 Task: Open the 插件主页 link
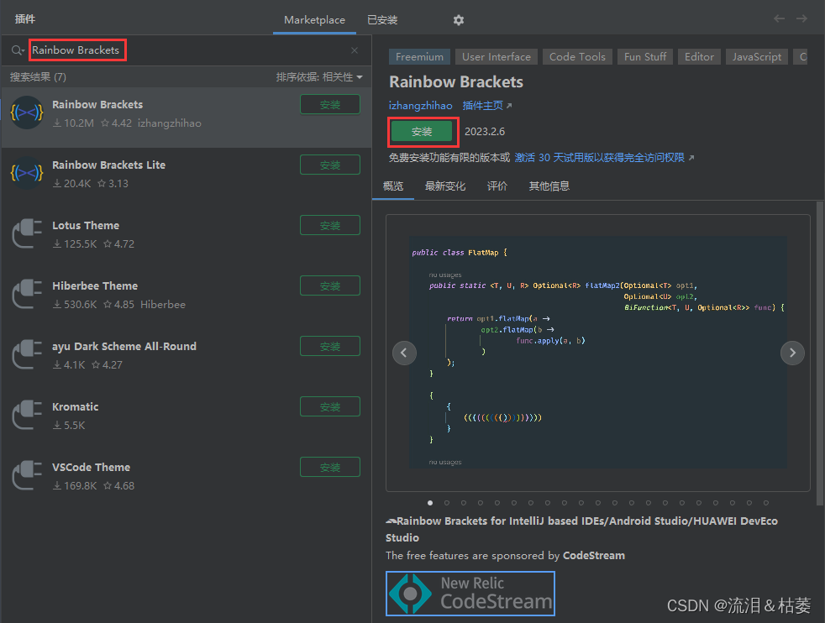[x=486, y=106]
